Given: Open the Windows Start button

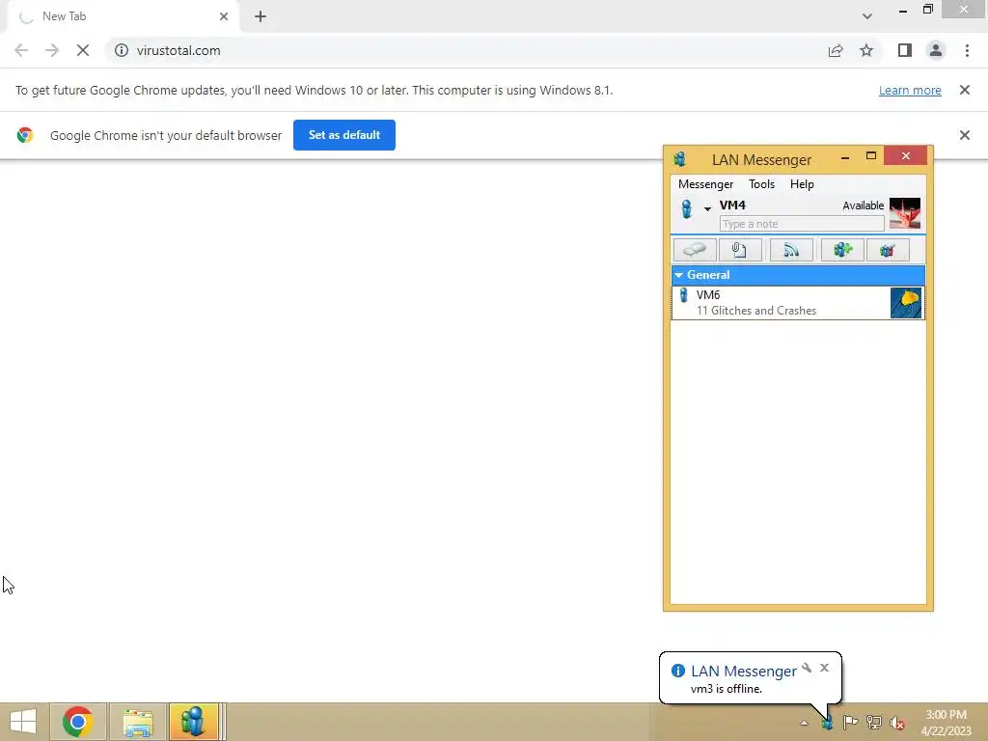Looking at the screenshot, I should [23, 722].
